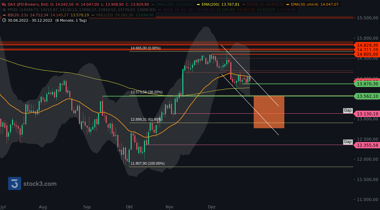The image size is (380, 210).
Task: Click the EMA(30, ohlc4) legend label text
Action: (305, 4)
